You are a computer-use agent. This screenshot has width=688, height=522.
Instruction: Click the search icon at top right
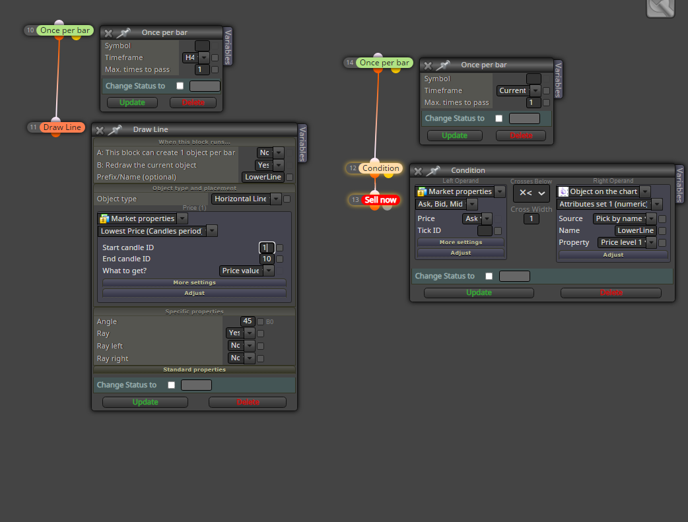(x=660, y=8)
